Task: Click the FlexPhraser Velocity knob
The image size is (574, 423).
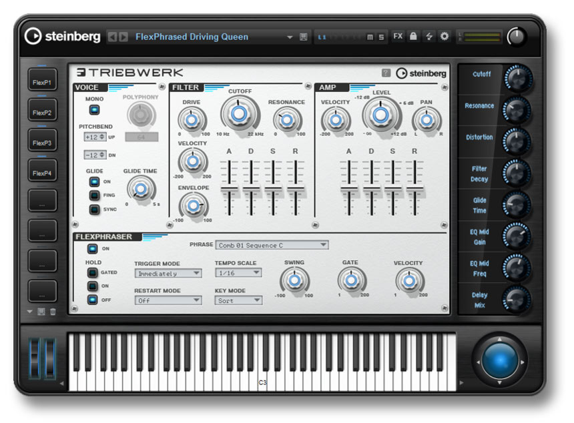Action: pyautogui.click(x=409, y=281)
